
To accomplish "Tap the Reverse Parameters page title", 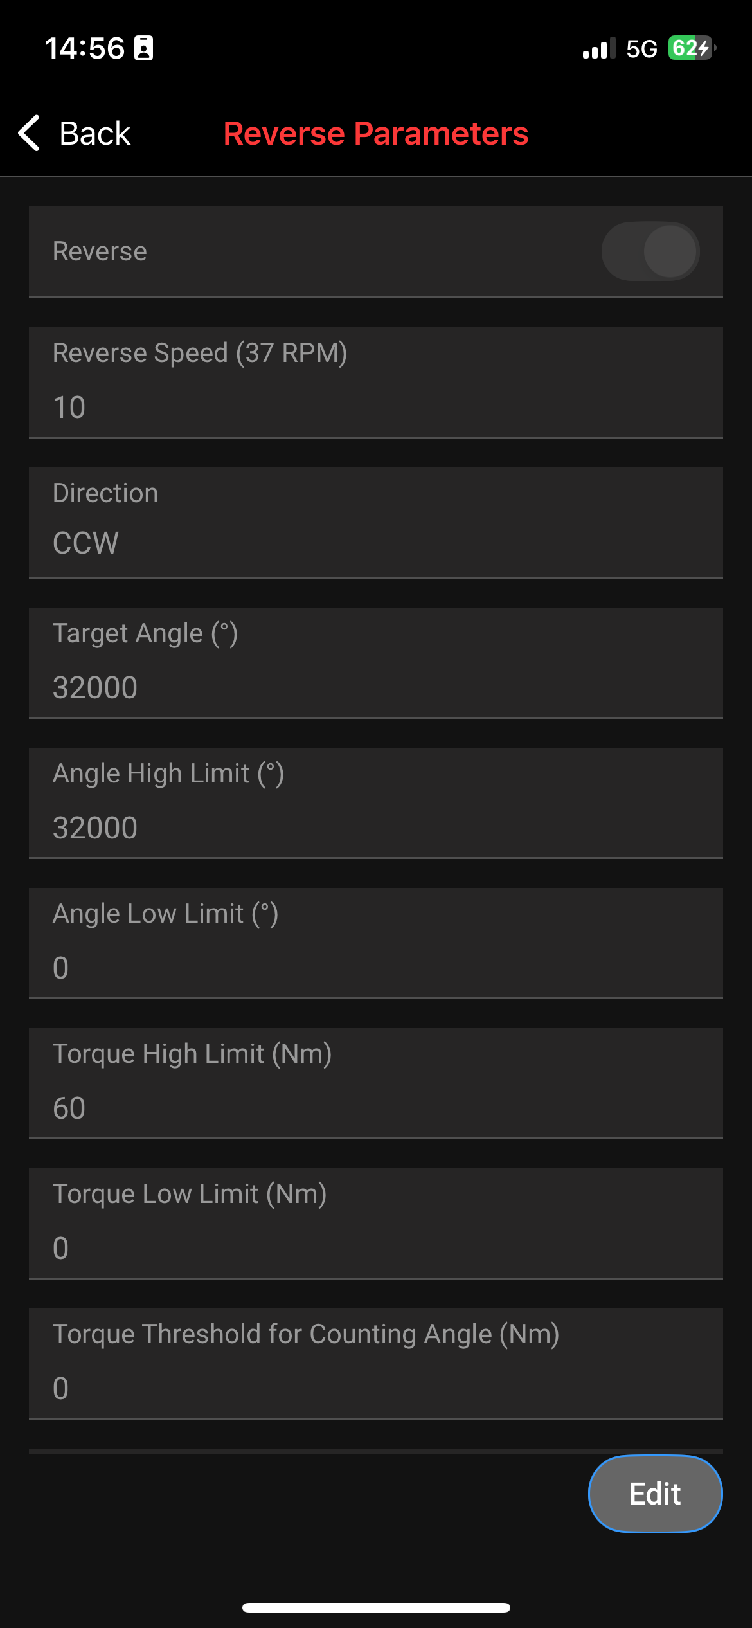I will pos(376,134).
